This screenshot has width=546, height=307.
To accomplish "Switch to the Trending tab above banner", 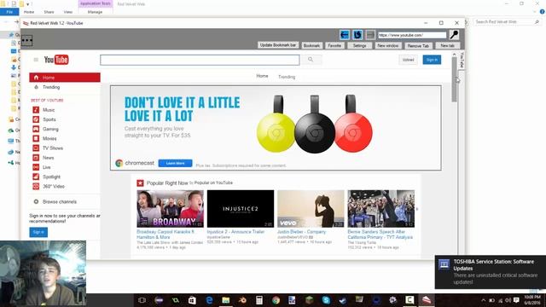I will click(287, 77).
